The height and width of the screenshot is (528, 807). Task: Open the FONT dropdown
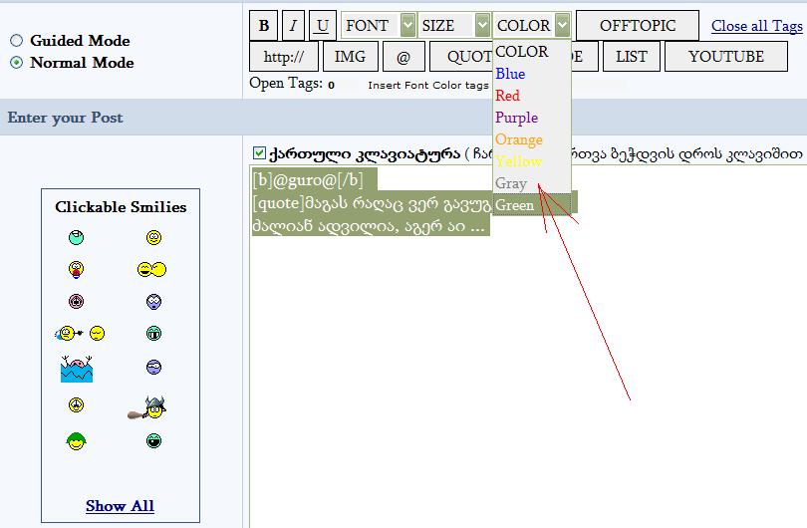coord(379,25)
